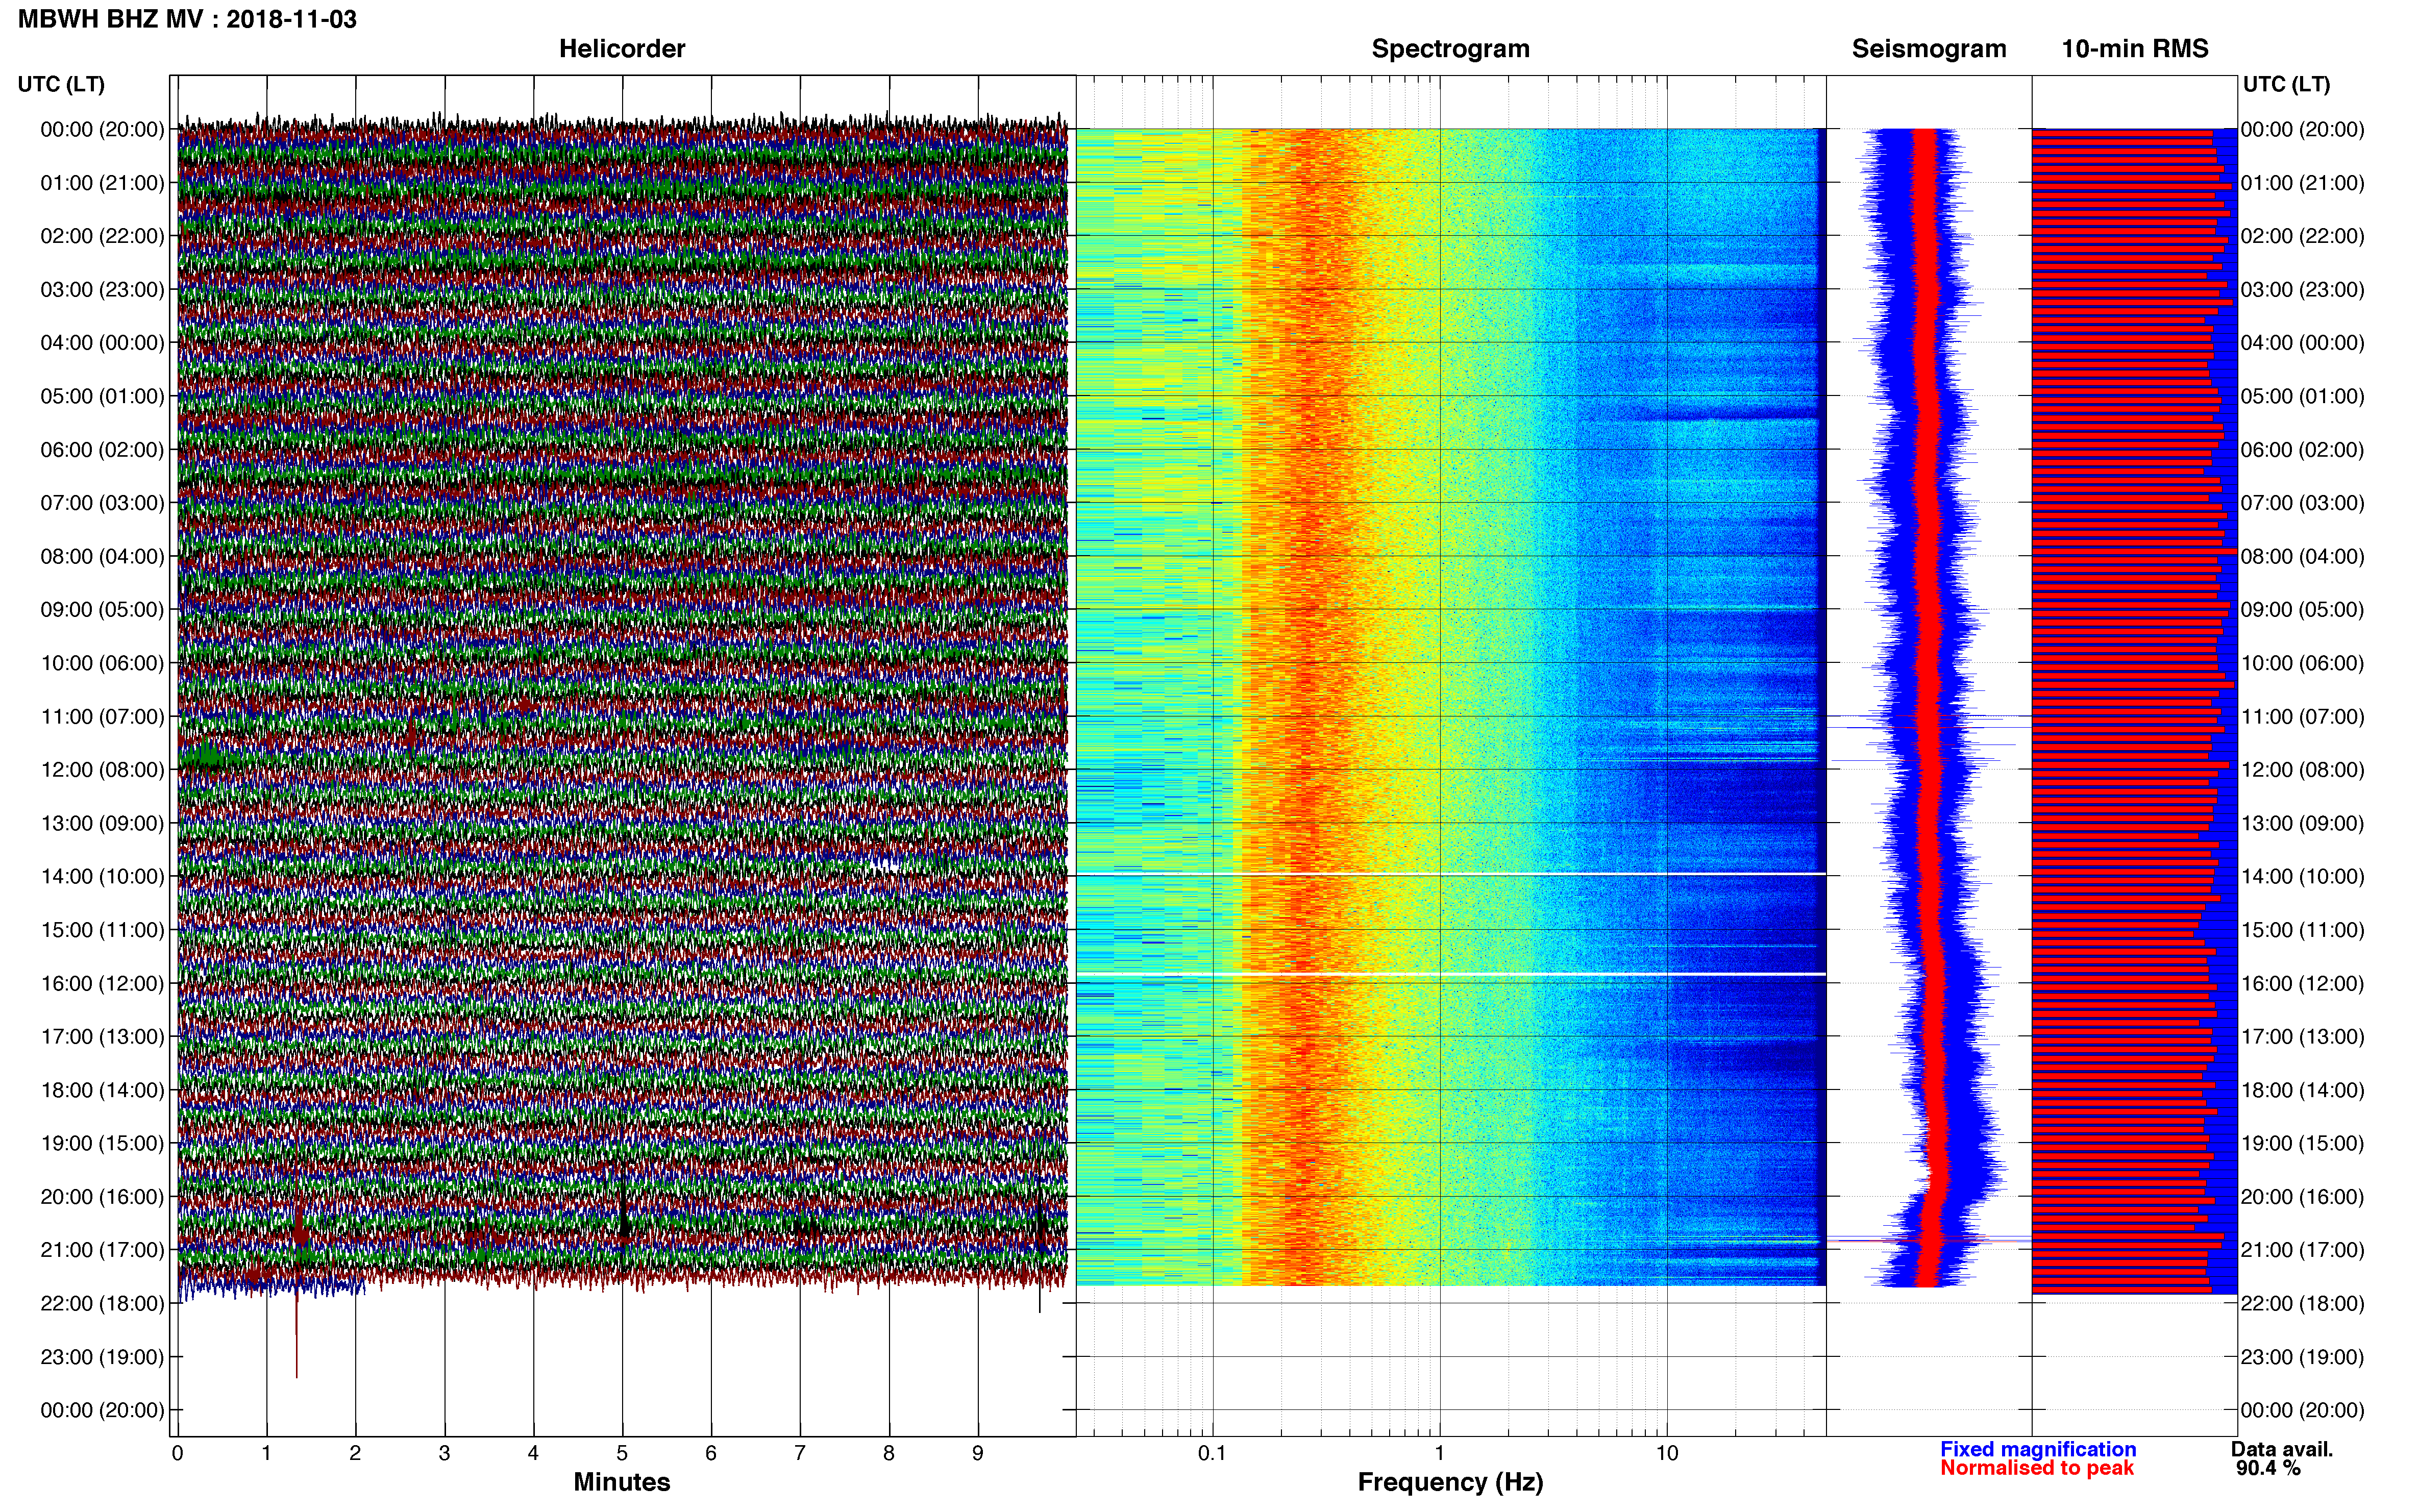This screenshot has height=1512, width=2419.
Task: Click the '90.4 %' availability value
Action: point(2268,1468)
